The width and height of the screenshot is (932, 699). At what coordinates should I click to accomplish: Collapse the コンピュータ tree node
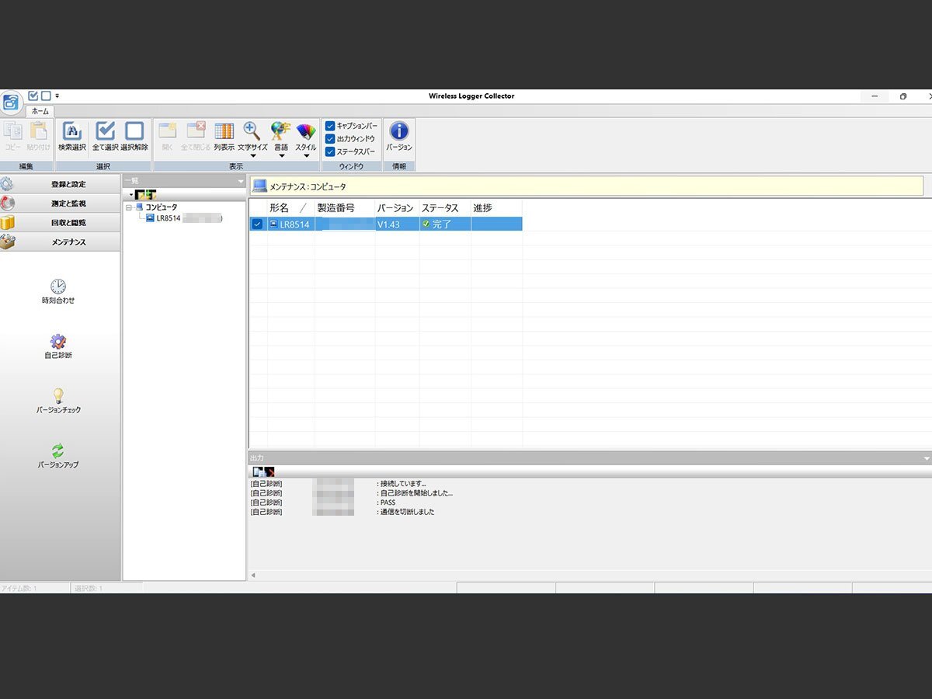[129, 207]
